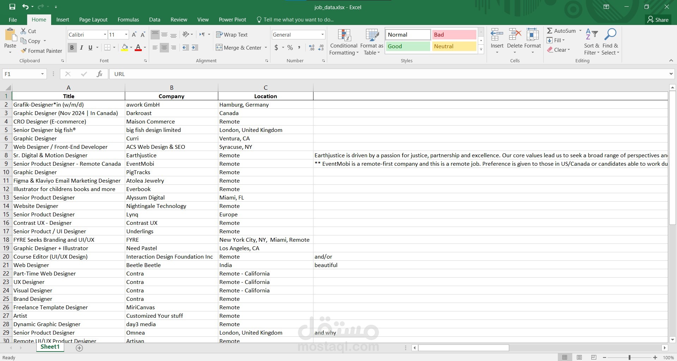The height and width of the screenshot is (361, 677).
Task: Switch to the Page Layout tab
Action: [x=93, y=20]
